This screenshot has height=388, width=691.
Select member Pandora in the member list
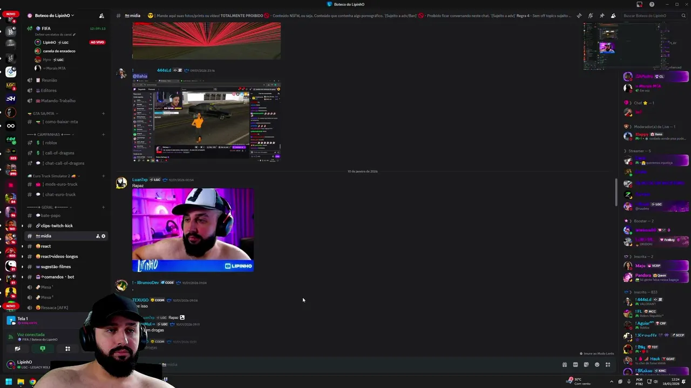point(655,278)
